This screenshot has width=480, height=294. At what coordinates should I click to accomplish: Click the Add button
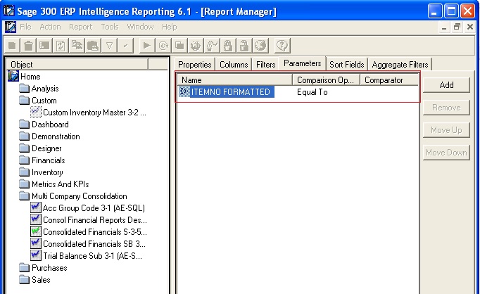(446, 85)
